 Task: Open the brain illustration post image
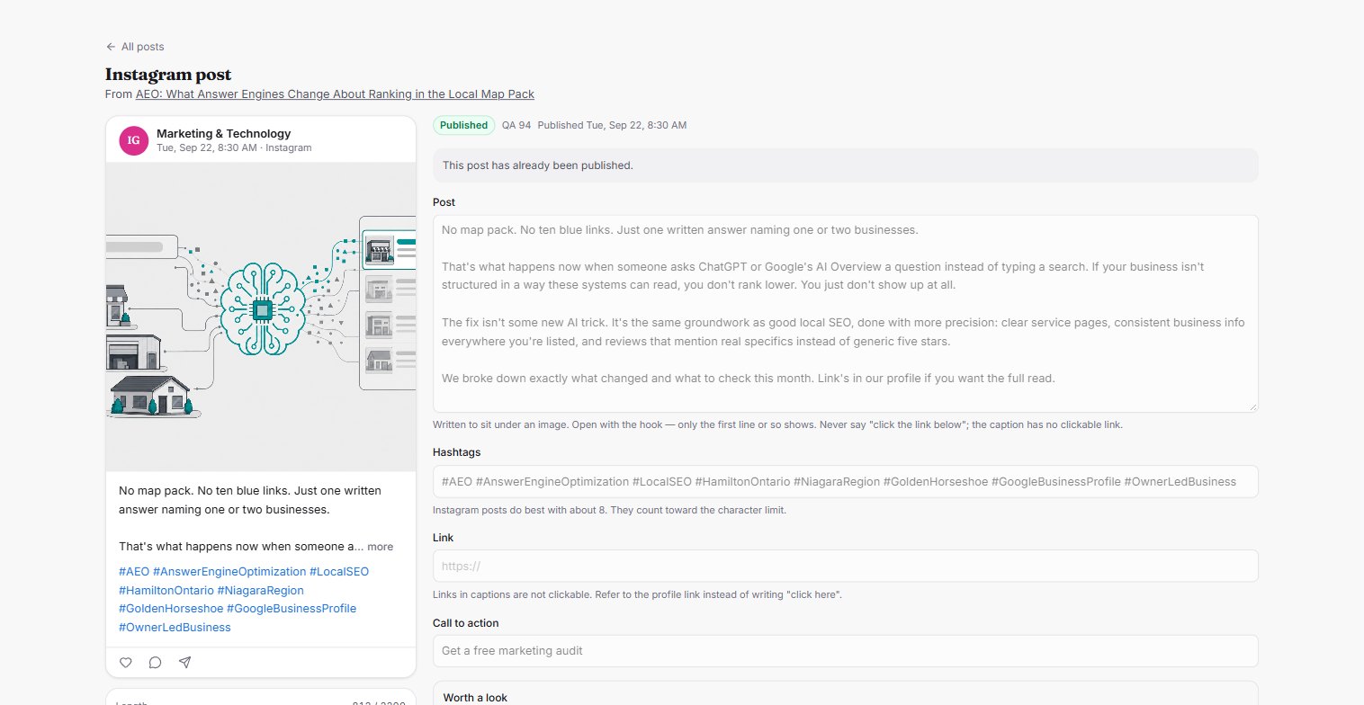261,317
